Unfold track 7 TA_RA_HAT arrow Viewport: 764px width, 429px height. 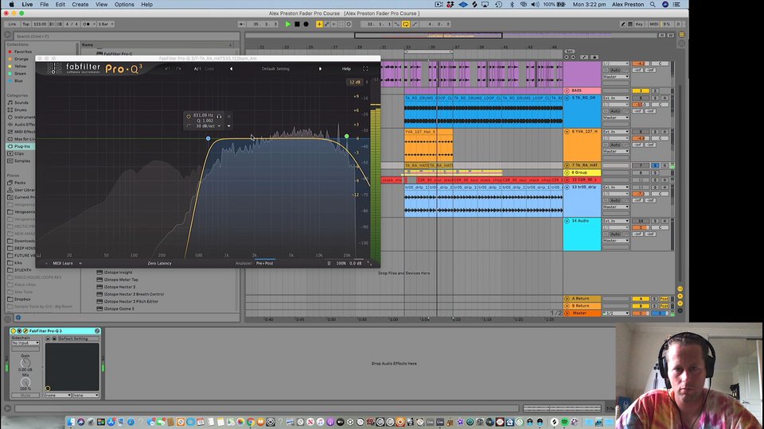567,165
